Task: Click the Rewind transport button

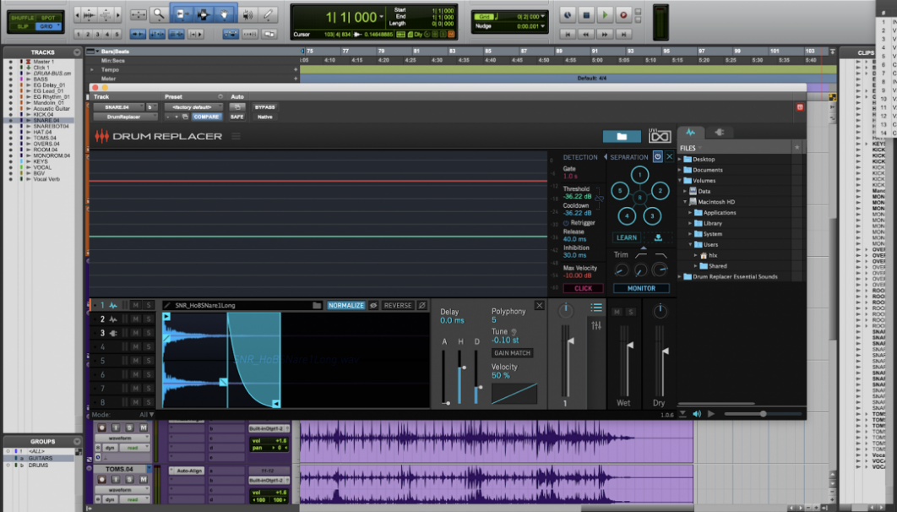Action: coord(586,35)
